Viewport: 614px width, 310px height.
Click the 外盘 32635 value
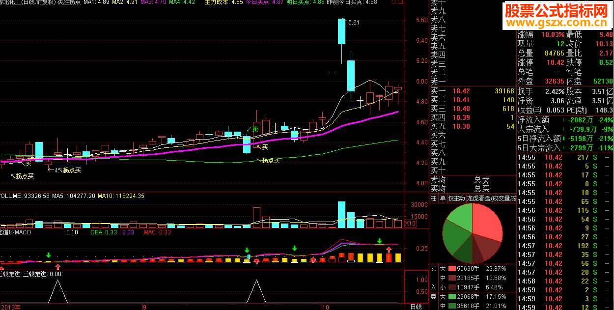pos(555,82)
